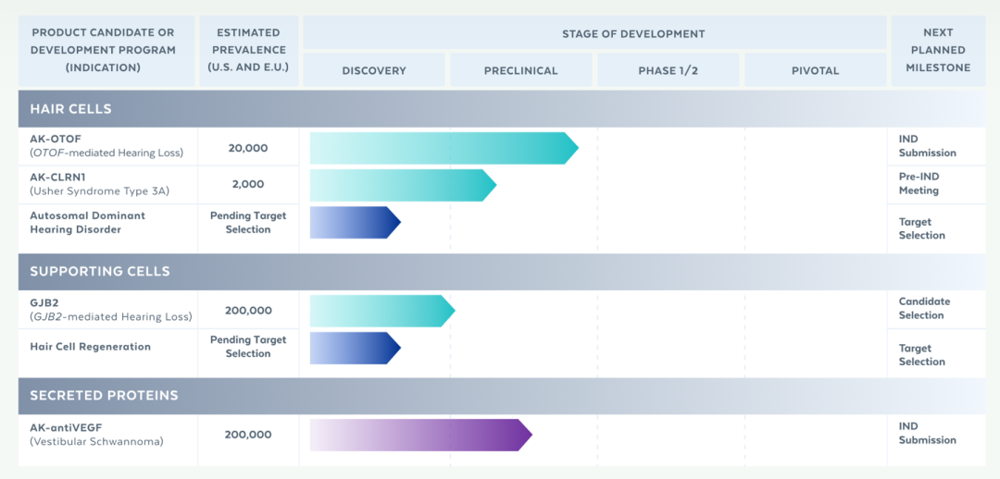Select the AK-antiVEGF program name
Screen dimensions: 1000x479
[x=66, y=427]
